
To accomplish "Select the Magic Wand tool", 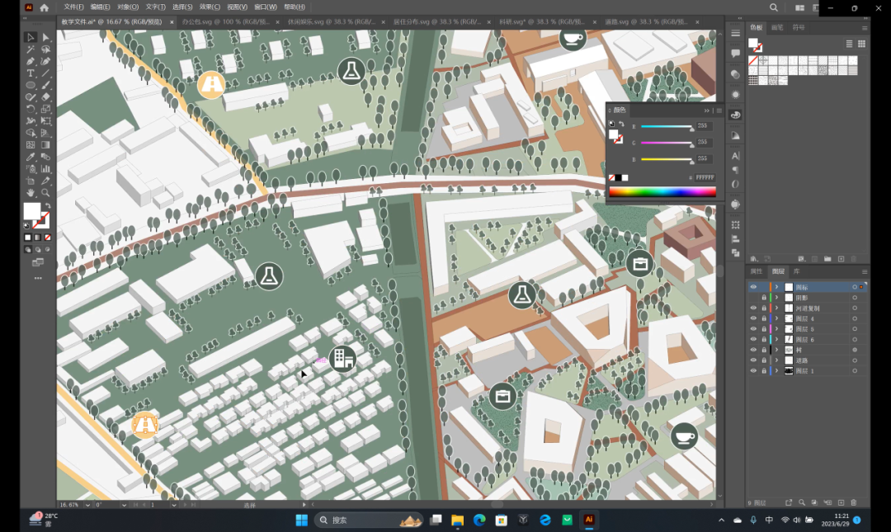I will tap(31, 49).
